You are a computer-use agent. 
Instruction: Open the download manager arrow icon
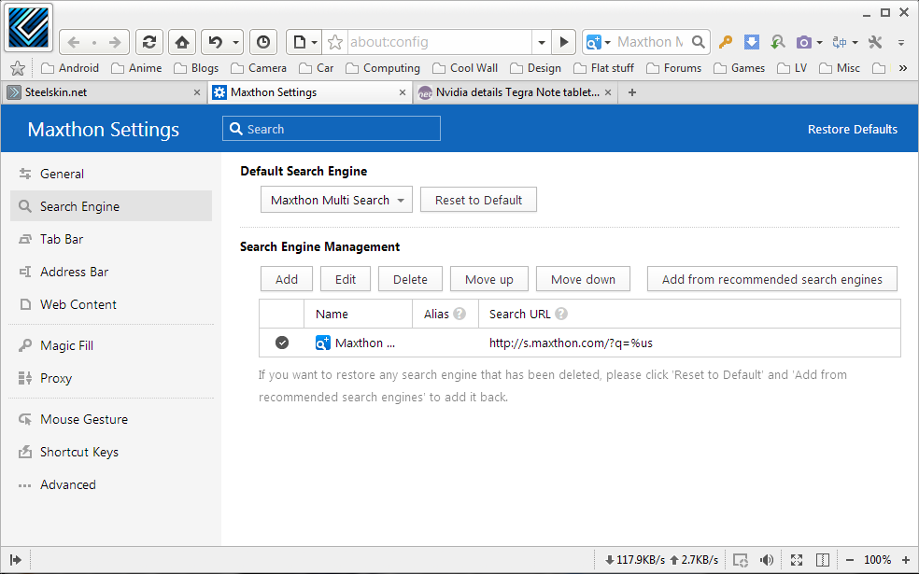(x=751, y=42)
